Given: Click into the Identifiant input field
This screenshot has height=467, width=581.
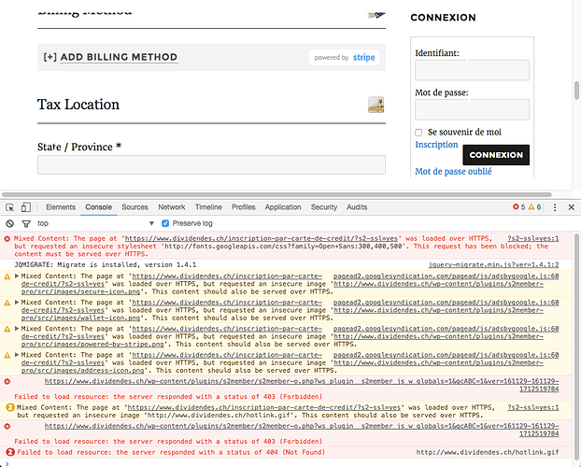Looking at the screenshot, I should 472,70.
